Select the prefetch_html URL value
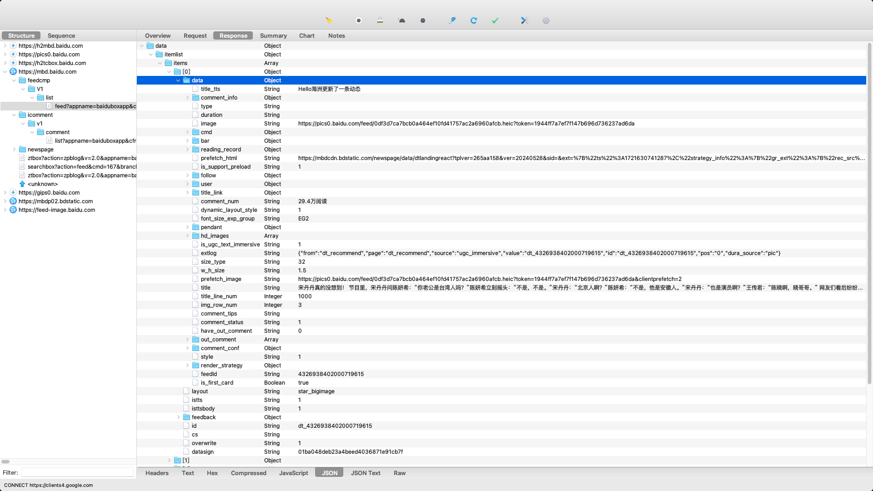The height and width of the screenshot is (491, 873). pyautogui.click(x=582, y=158)
